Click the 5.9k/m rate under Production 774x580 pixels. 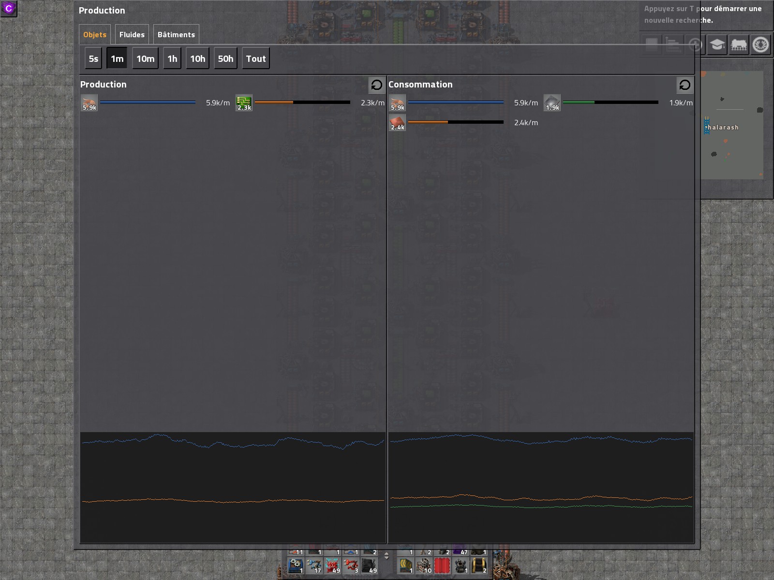[218, 103]
